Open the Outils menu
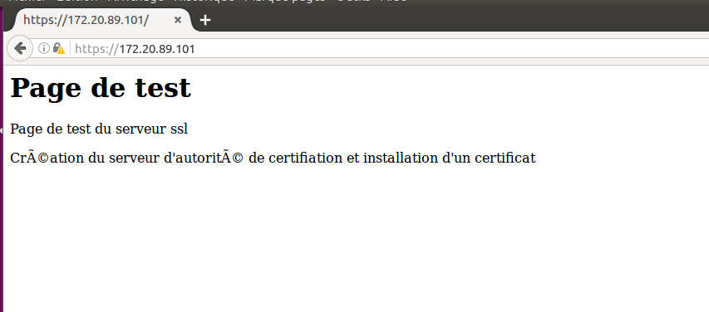This screenshot has width=709, height=312. pyautogui.click(x=353, y=1)
